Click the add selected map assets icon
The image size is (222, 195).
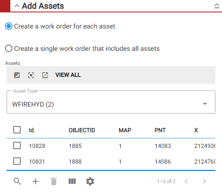[17, 75]
